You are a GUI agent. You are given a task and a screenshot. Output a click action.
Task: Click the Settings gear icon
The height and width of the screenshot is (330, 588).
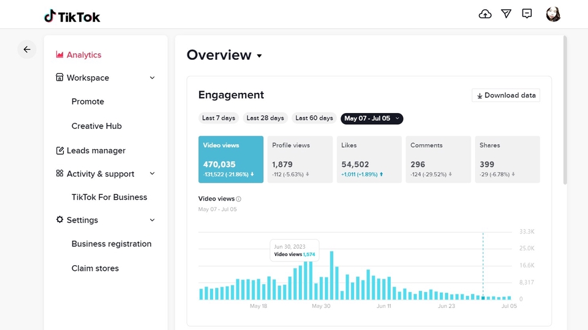pyautogui.click(x=59, y=219)
